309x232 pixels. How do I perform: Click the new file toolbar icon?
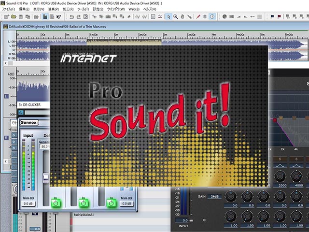tap(5, 16)
